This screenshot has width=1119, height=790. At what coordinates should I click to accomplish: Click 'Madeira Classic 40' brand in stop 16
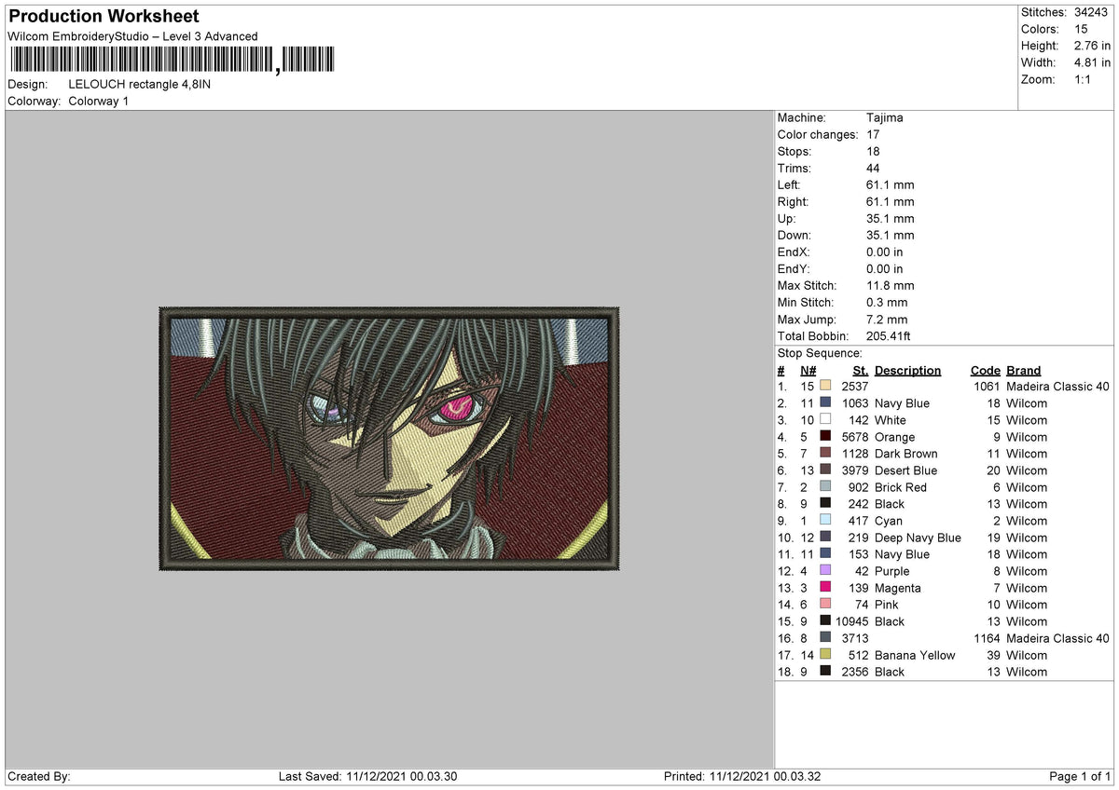point(1057,638)
